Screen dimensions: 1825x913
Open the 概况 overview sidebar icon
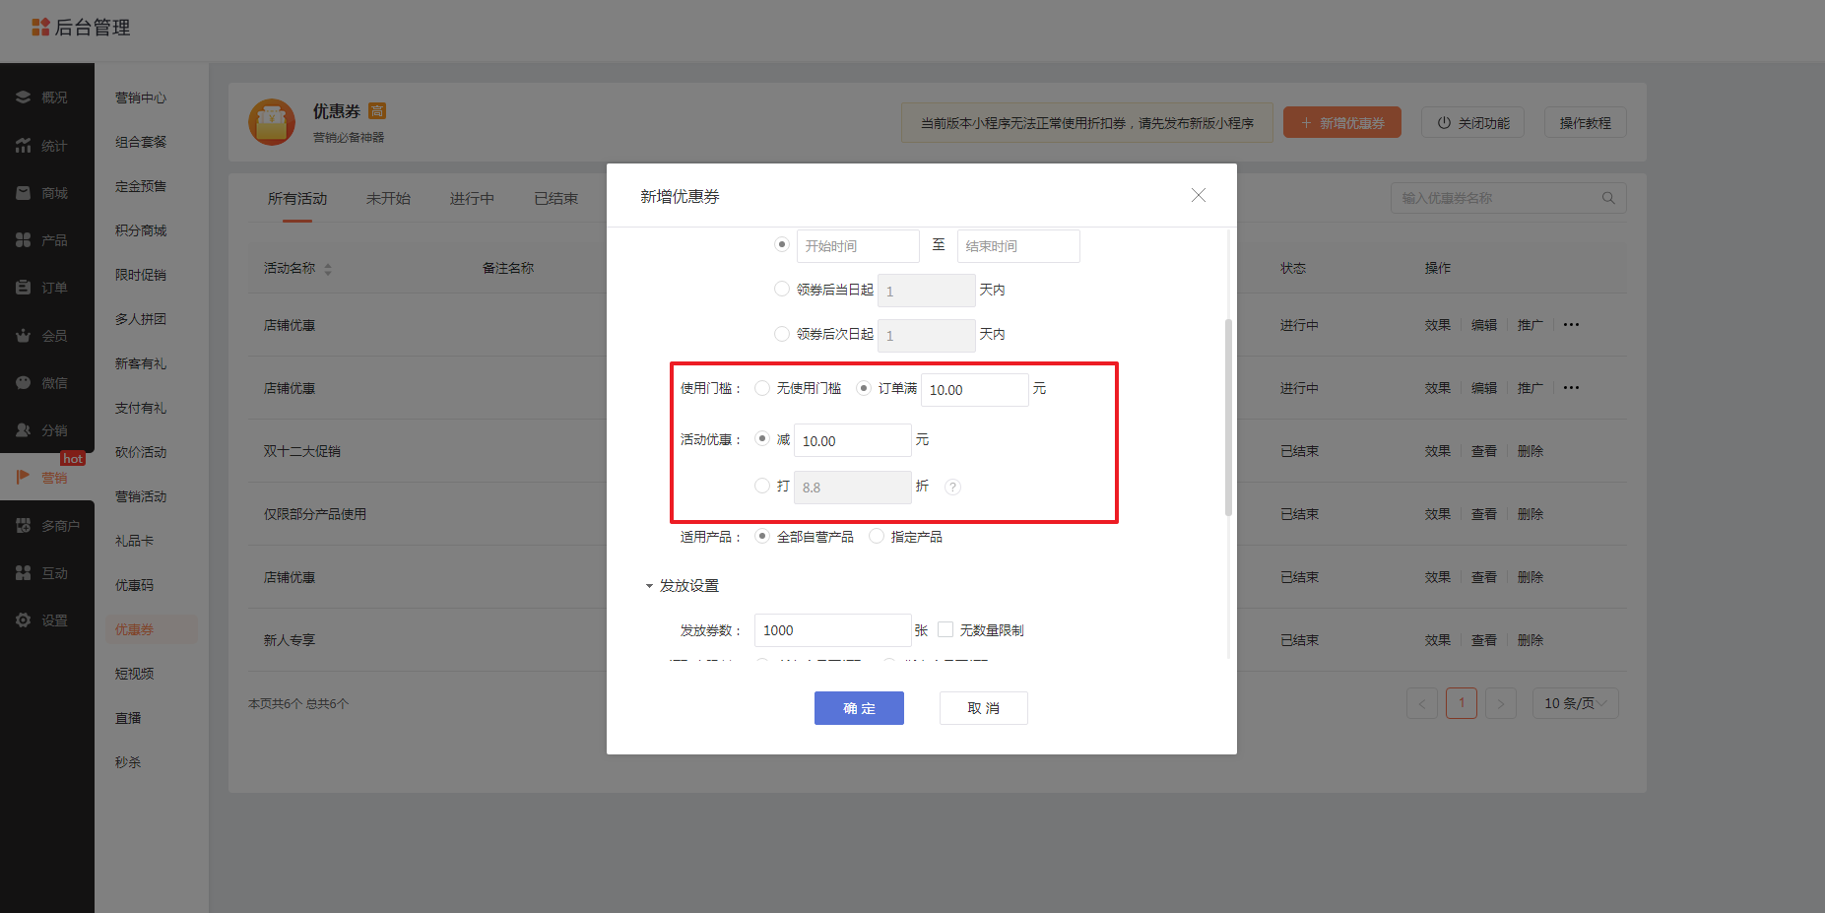[x=23, y=98]
